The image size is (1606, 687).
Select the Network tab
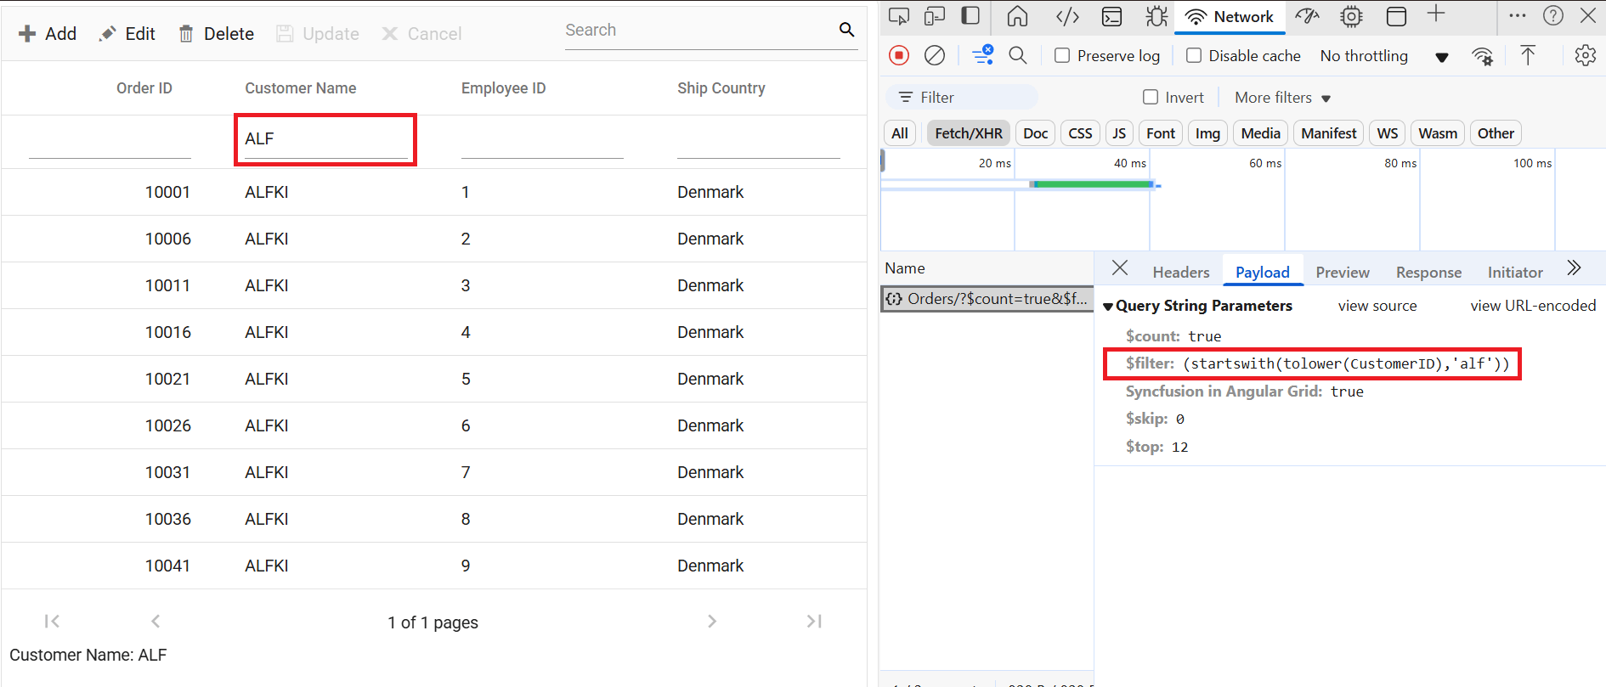[1230, 17]
